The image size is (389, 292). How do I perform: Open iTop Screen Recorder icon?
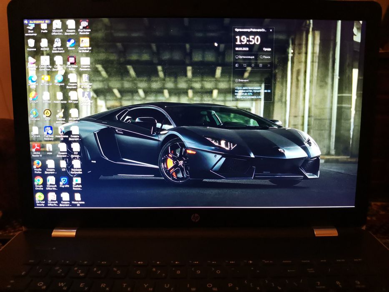click(84, 27)
